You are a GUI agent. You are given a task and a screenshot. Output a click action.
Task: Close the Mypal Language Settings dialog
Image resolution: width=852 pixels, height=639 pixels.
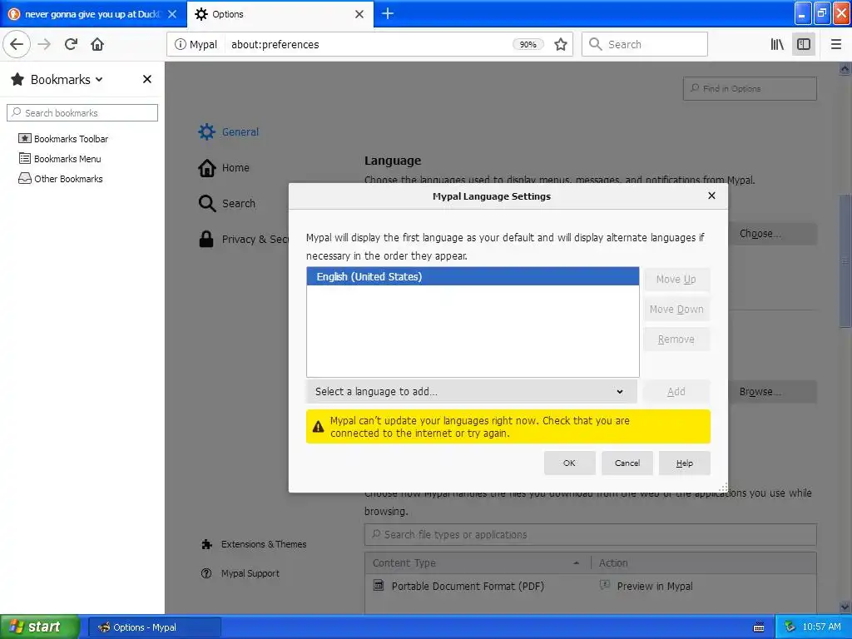[x=712, y=196]
